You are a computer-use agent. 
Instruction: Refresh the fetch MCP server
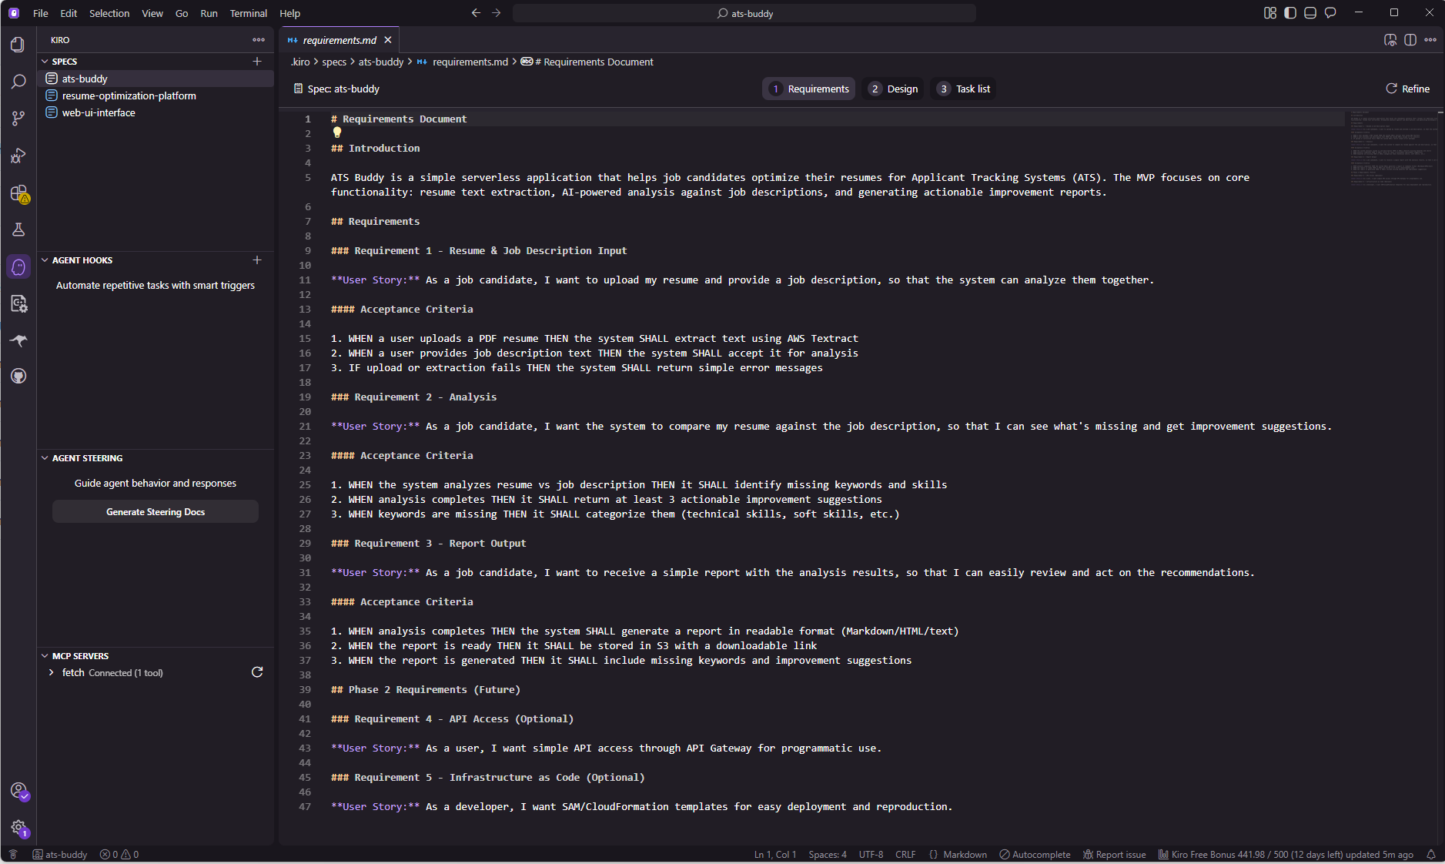click(257, 672)
